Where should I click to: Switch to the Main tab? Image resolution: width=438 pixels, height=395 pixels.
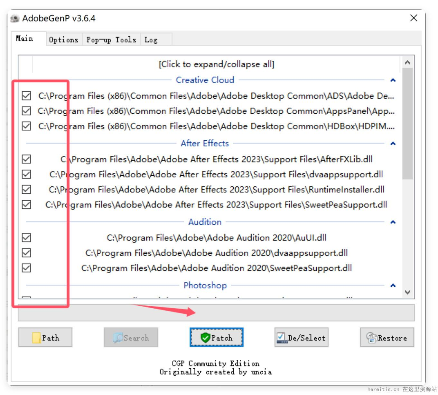pos(28,39)
